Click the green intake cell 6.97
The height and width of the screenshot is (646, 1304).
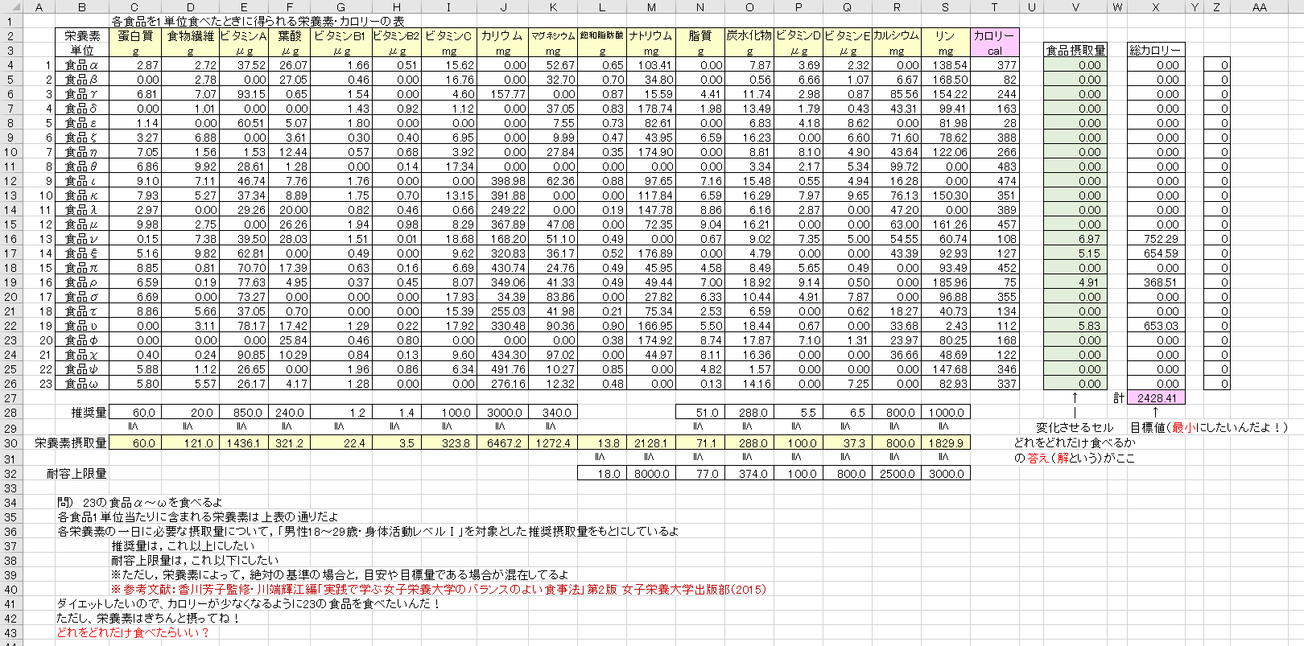click(x=1075, y=239)
